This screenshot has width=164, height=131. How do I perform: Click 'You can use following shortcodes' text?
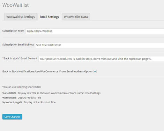click(22, 87)
